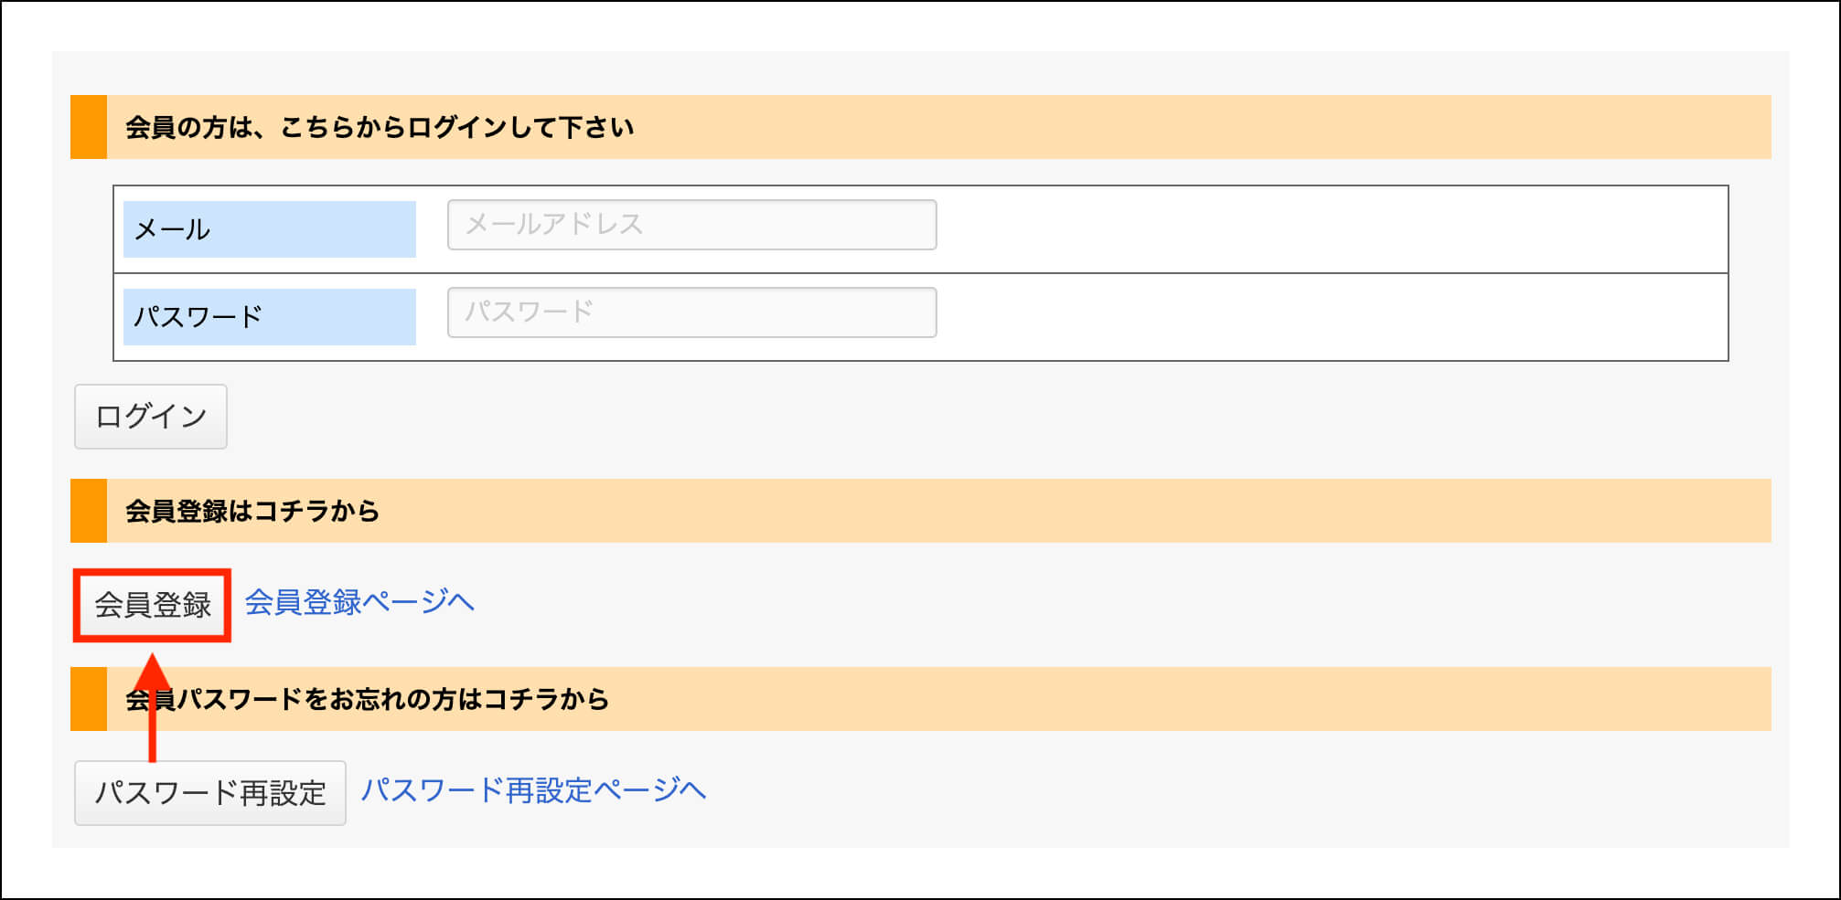
Task: Click the ログイン button
Action: [151, 417]
